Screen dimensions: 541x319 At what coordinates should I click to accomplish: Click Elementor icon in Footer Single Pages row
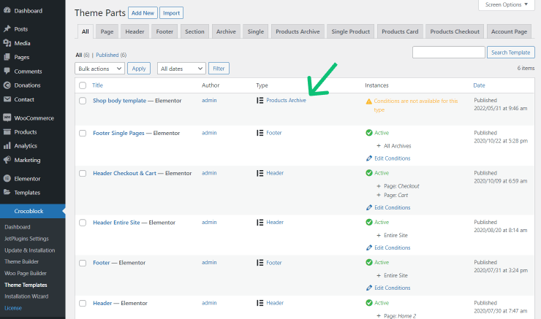coord(260,133)
